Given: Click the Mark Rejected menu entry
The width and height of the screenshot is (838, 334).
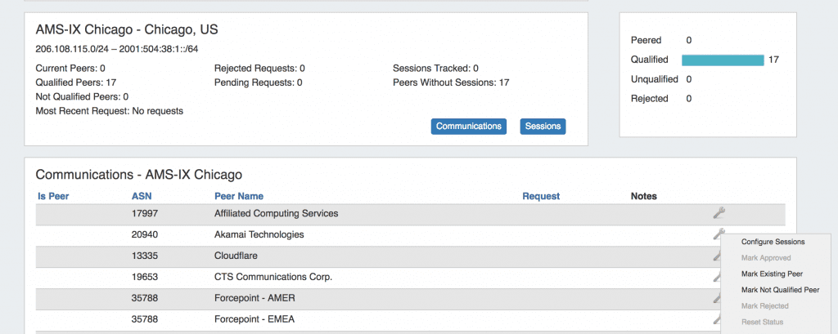Looking at the screenshot, I should pos(765,305).
